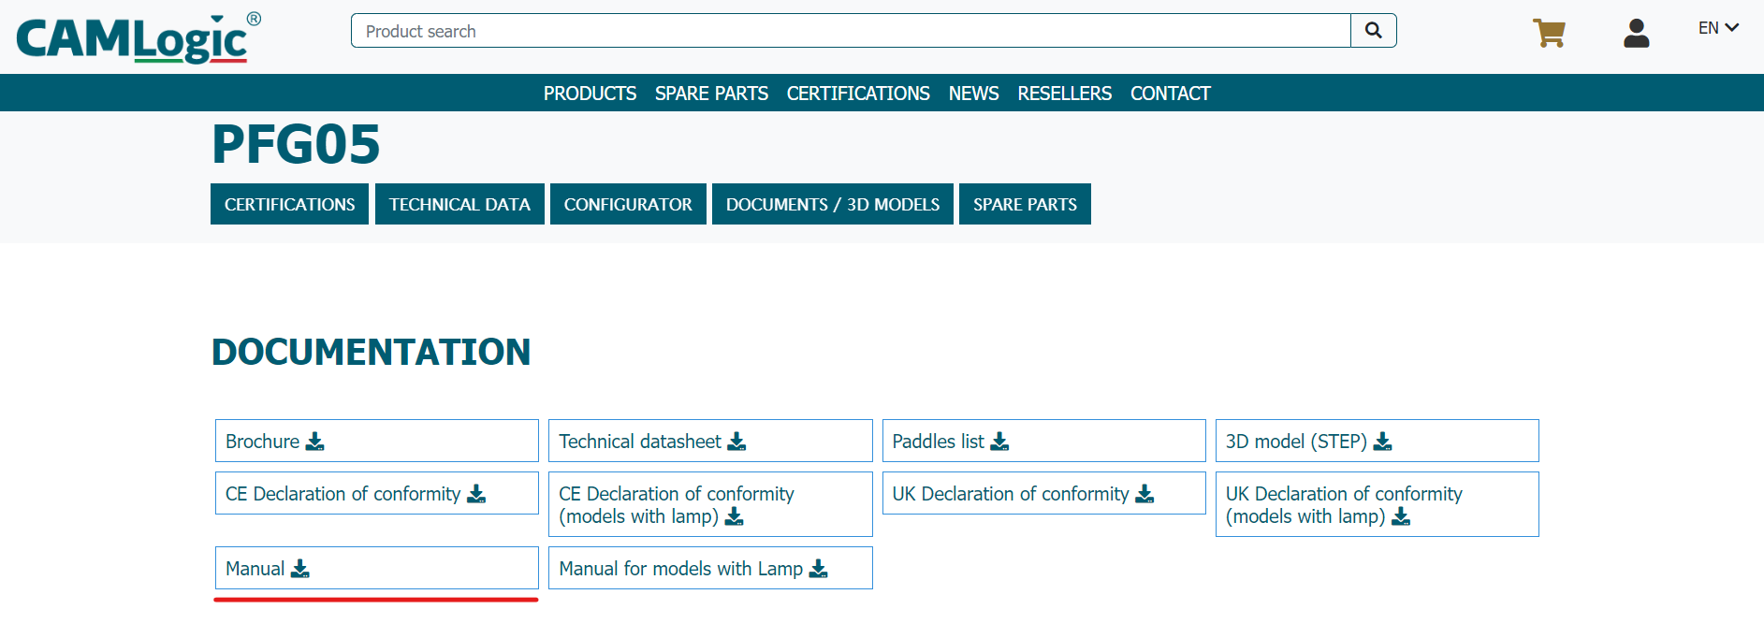Click the download icon beside 3D model (STEP)
This screenshot has width=1764, height=638.
pyautogui.click(x=1383, y=442)
